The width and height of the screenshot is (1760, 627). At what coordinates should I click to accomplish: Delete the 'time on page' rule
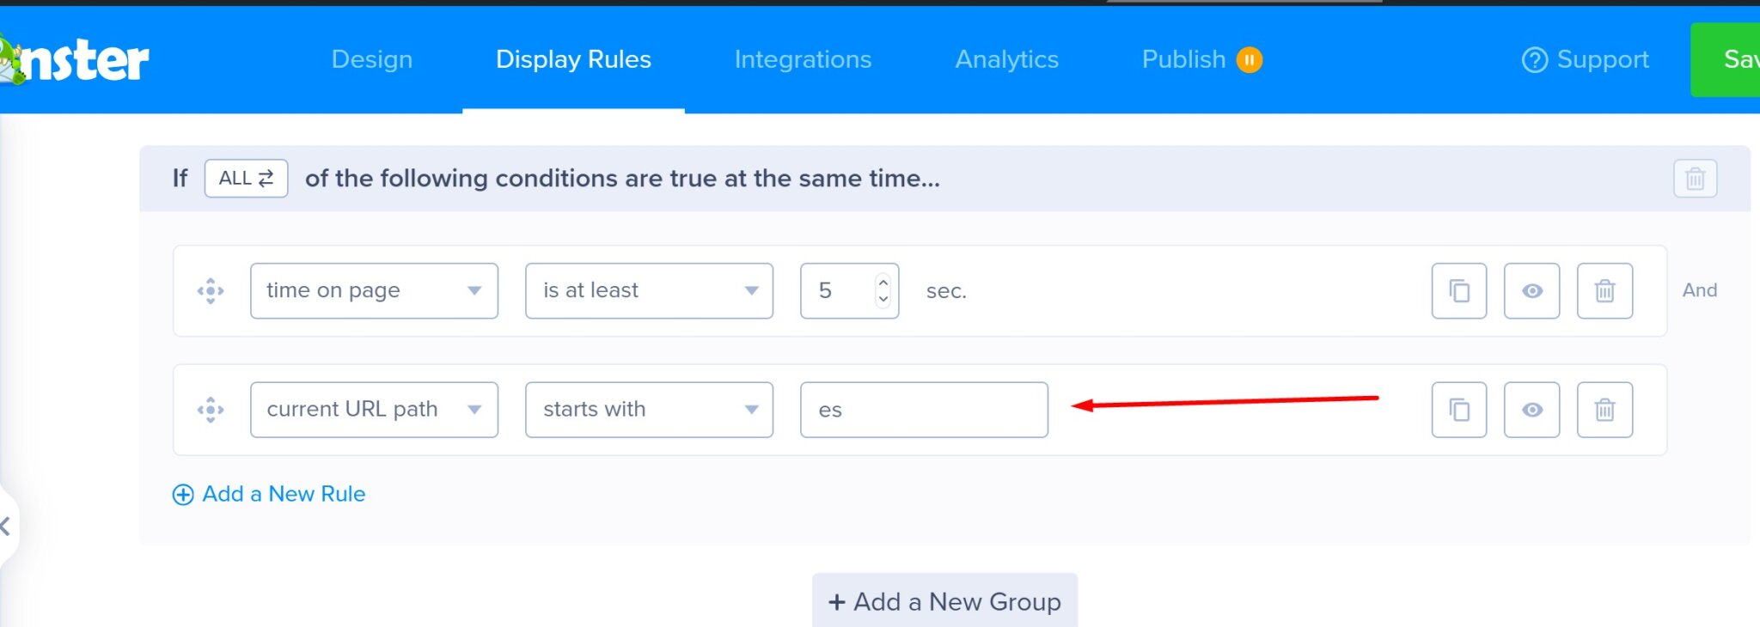coord(1605,290)
